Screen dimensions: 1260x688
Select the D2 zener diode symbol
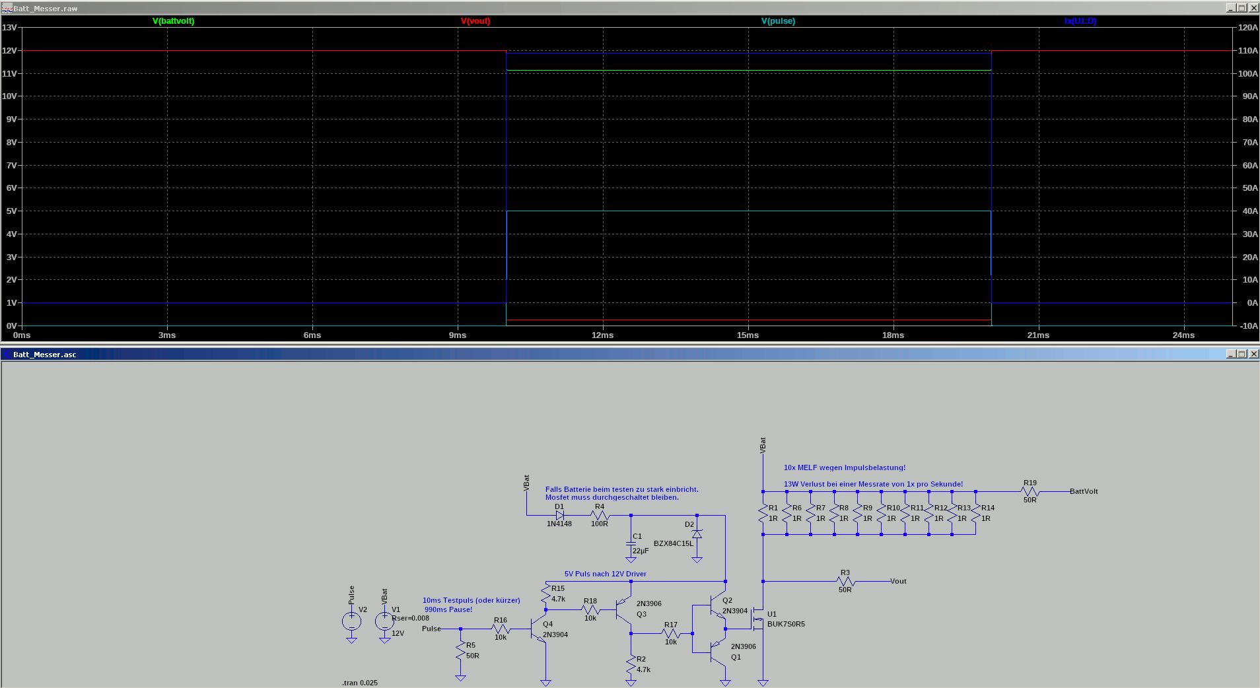point(697,533)
